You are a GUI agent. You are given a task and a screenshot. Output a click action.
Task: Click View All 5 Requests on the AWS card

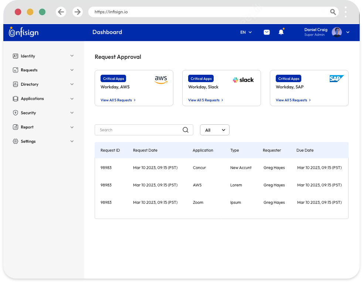pos(118,100)
